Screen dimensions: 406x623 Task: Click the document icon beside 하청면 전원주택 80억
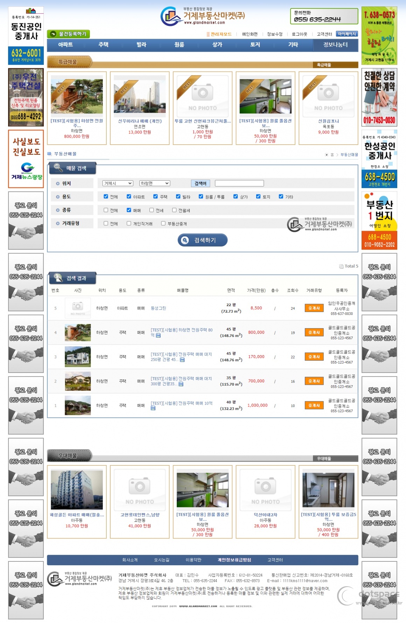[x=158, y=335]
